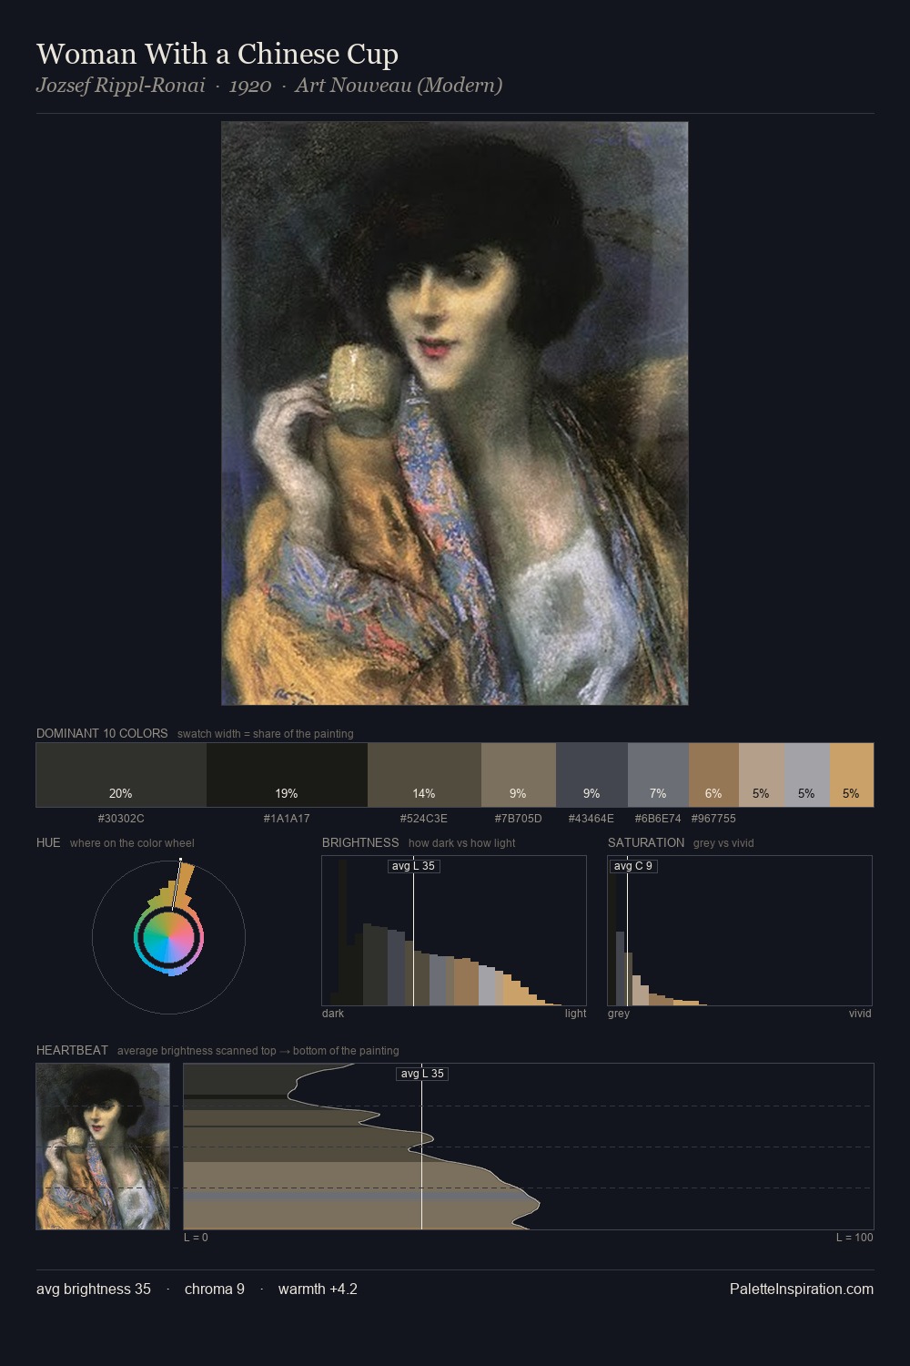Select the 5% golden tan last swatch

(851, 775)
